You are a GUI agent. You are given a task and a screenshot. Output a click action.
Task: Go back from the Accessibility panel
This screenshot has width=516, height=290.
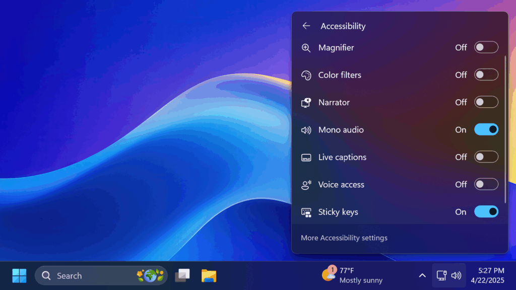coord(306,26)
